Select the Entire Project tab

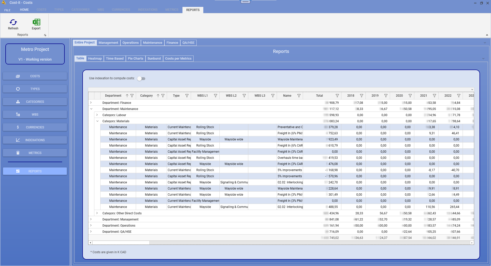(85, 42)
